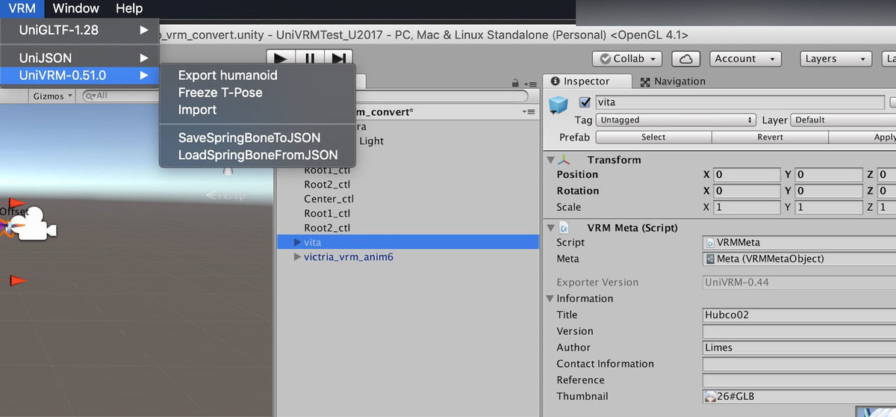This screenshot has width=896, height=417.
Task: Click the empty Version field
Action: tap(799, 331)
